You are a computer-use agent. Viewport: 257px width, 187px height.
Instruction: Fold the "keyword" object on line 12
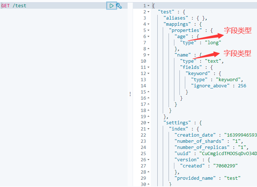(149, 74)
